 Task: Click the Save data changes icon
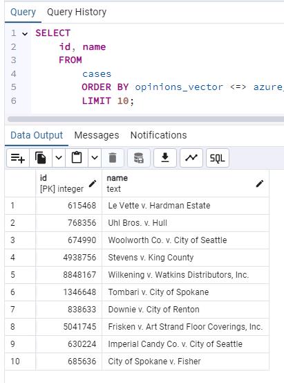coord(139,158)
